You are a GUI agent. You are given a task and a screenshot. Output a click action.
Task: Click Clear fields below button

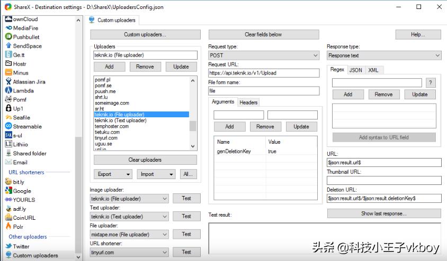click(x=264, y=34)
